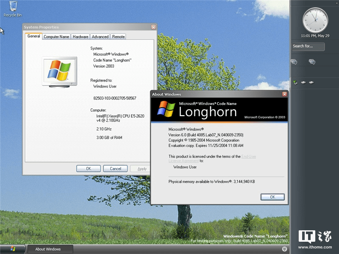339x254 pixels.
Task: Switch to the Hardware tab
Action: point(80,36)
